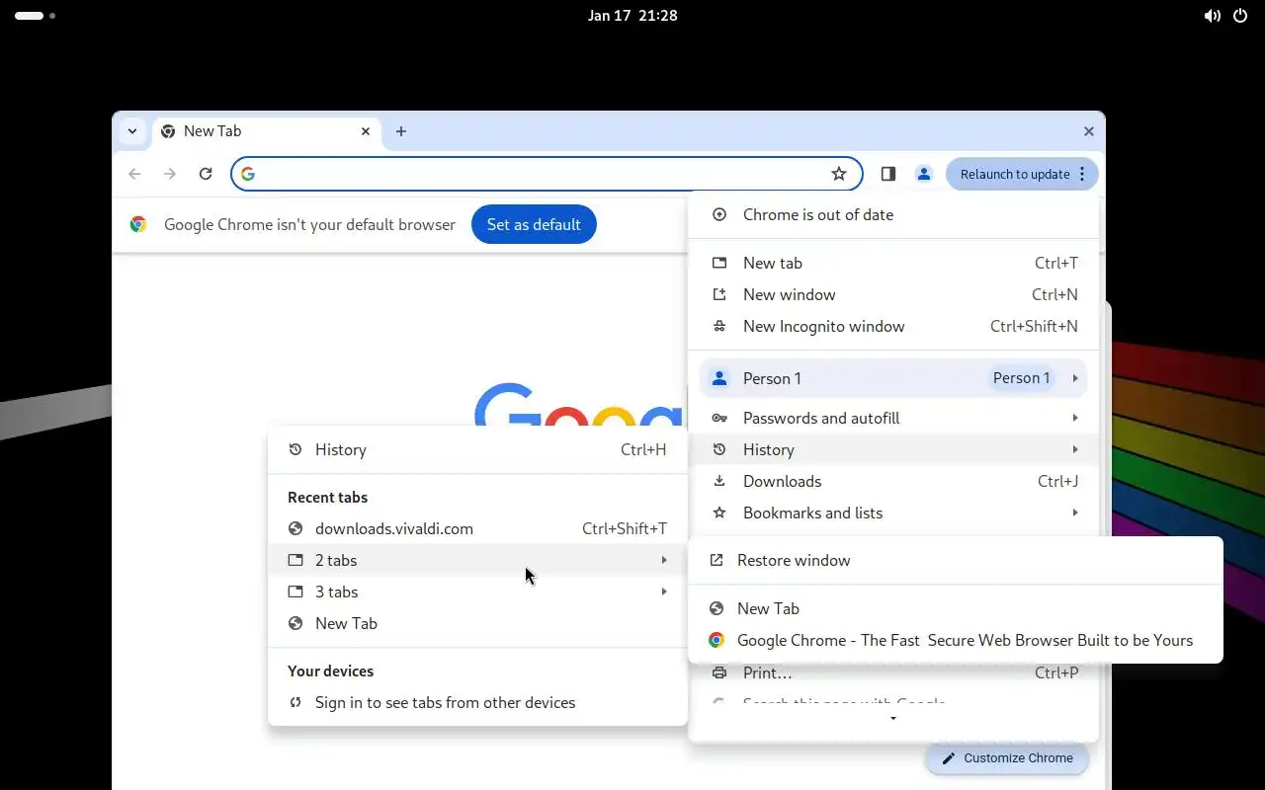Click the Chrome favicon in restore submenu

(x=717, y=640)
